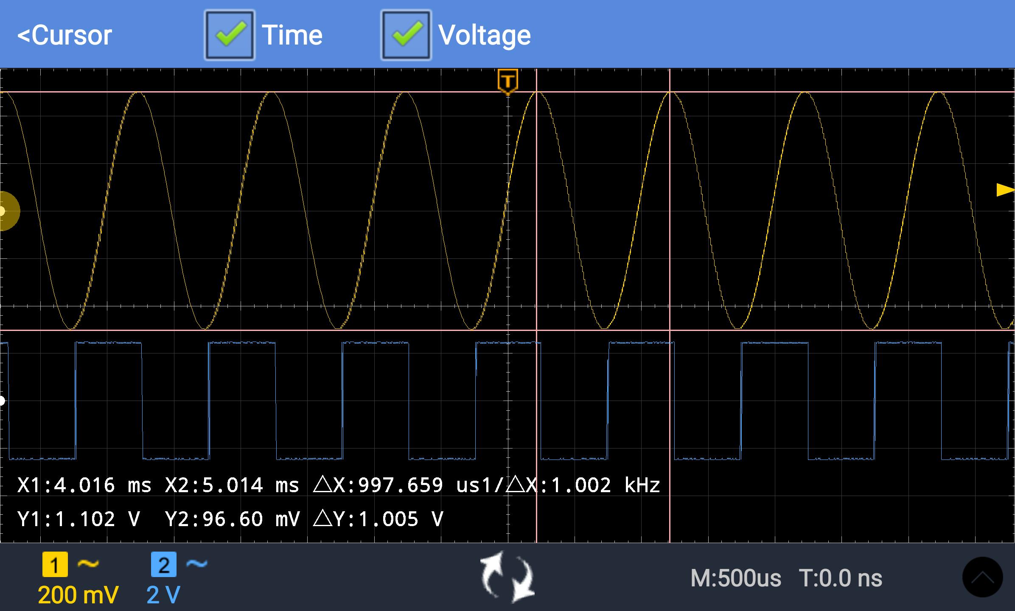Tap the Y2:96.60 mV readout

(232, 519)
